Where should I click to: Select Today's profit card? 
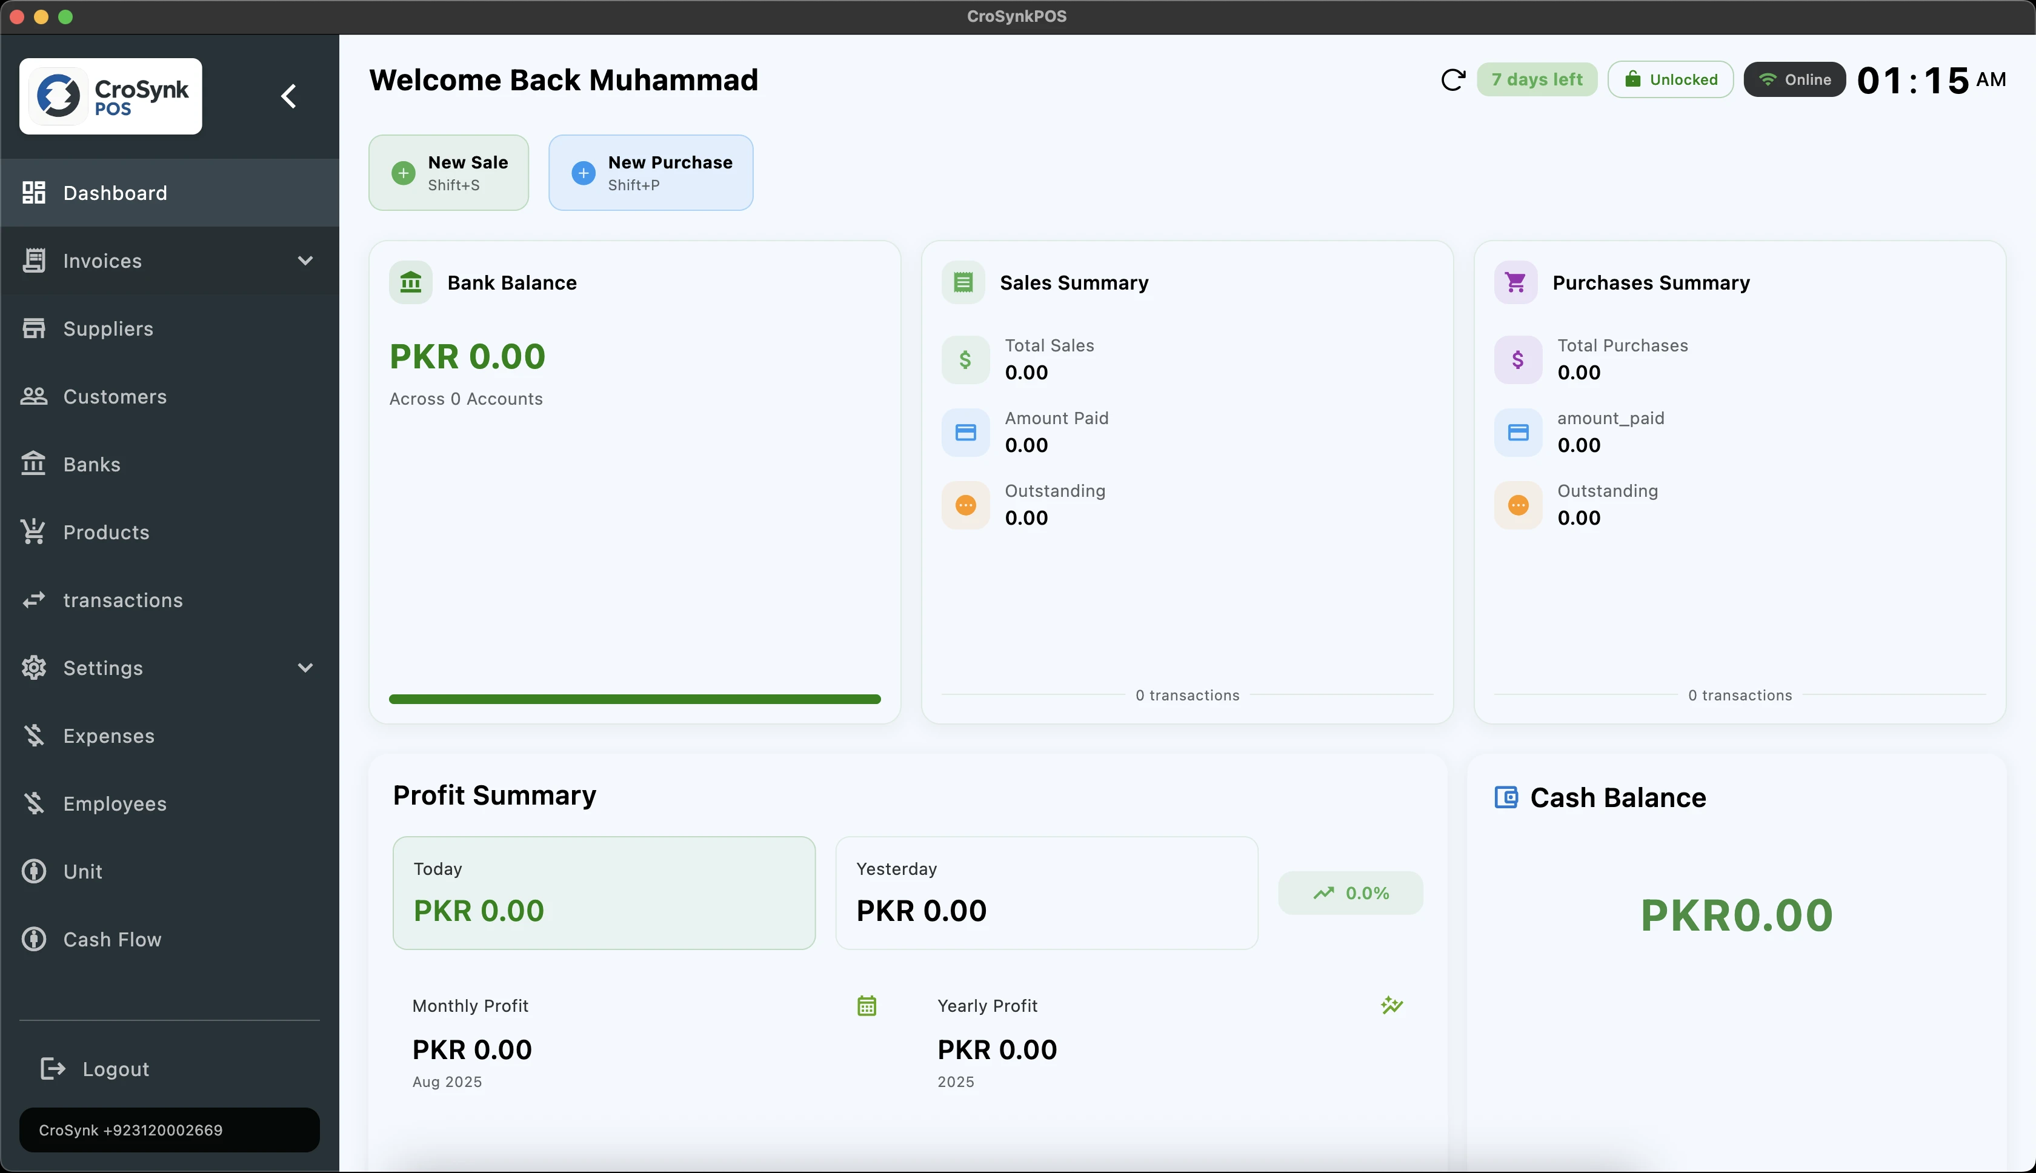click(604, 892)
